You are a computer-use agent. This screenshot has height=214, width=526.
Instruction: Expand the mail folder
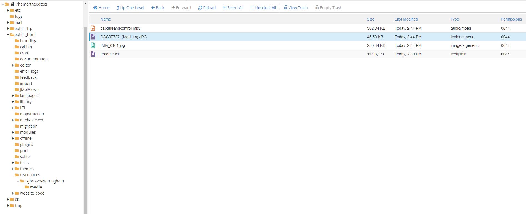click(x=8, y=22)
